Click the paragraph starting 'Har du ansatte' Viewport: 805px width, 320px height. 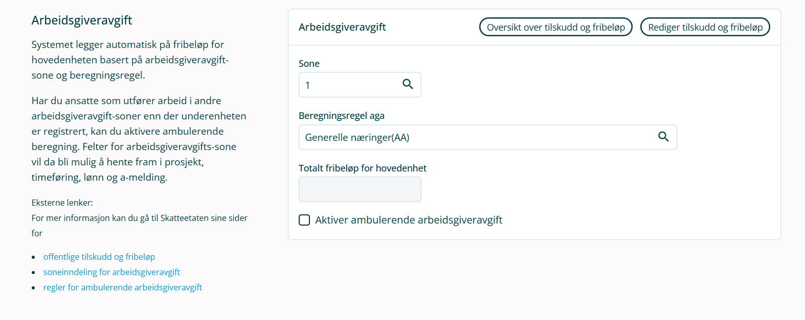pyautogui.click(x=139, y=139)
